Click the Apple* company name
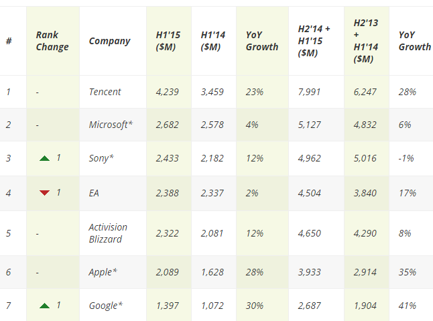Screen dimensions: 433x321 click(x=103, y=272)
